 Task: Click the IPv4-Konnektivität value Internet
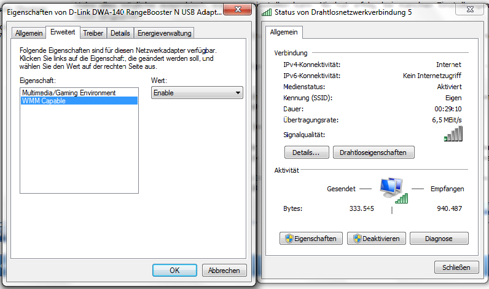click(448, 65)
